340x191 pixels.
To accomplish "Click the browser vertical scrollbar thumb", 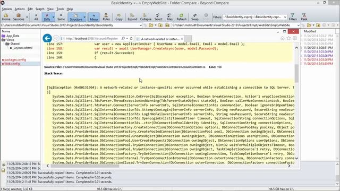I will tap(296, 73).
